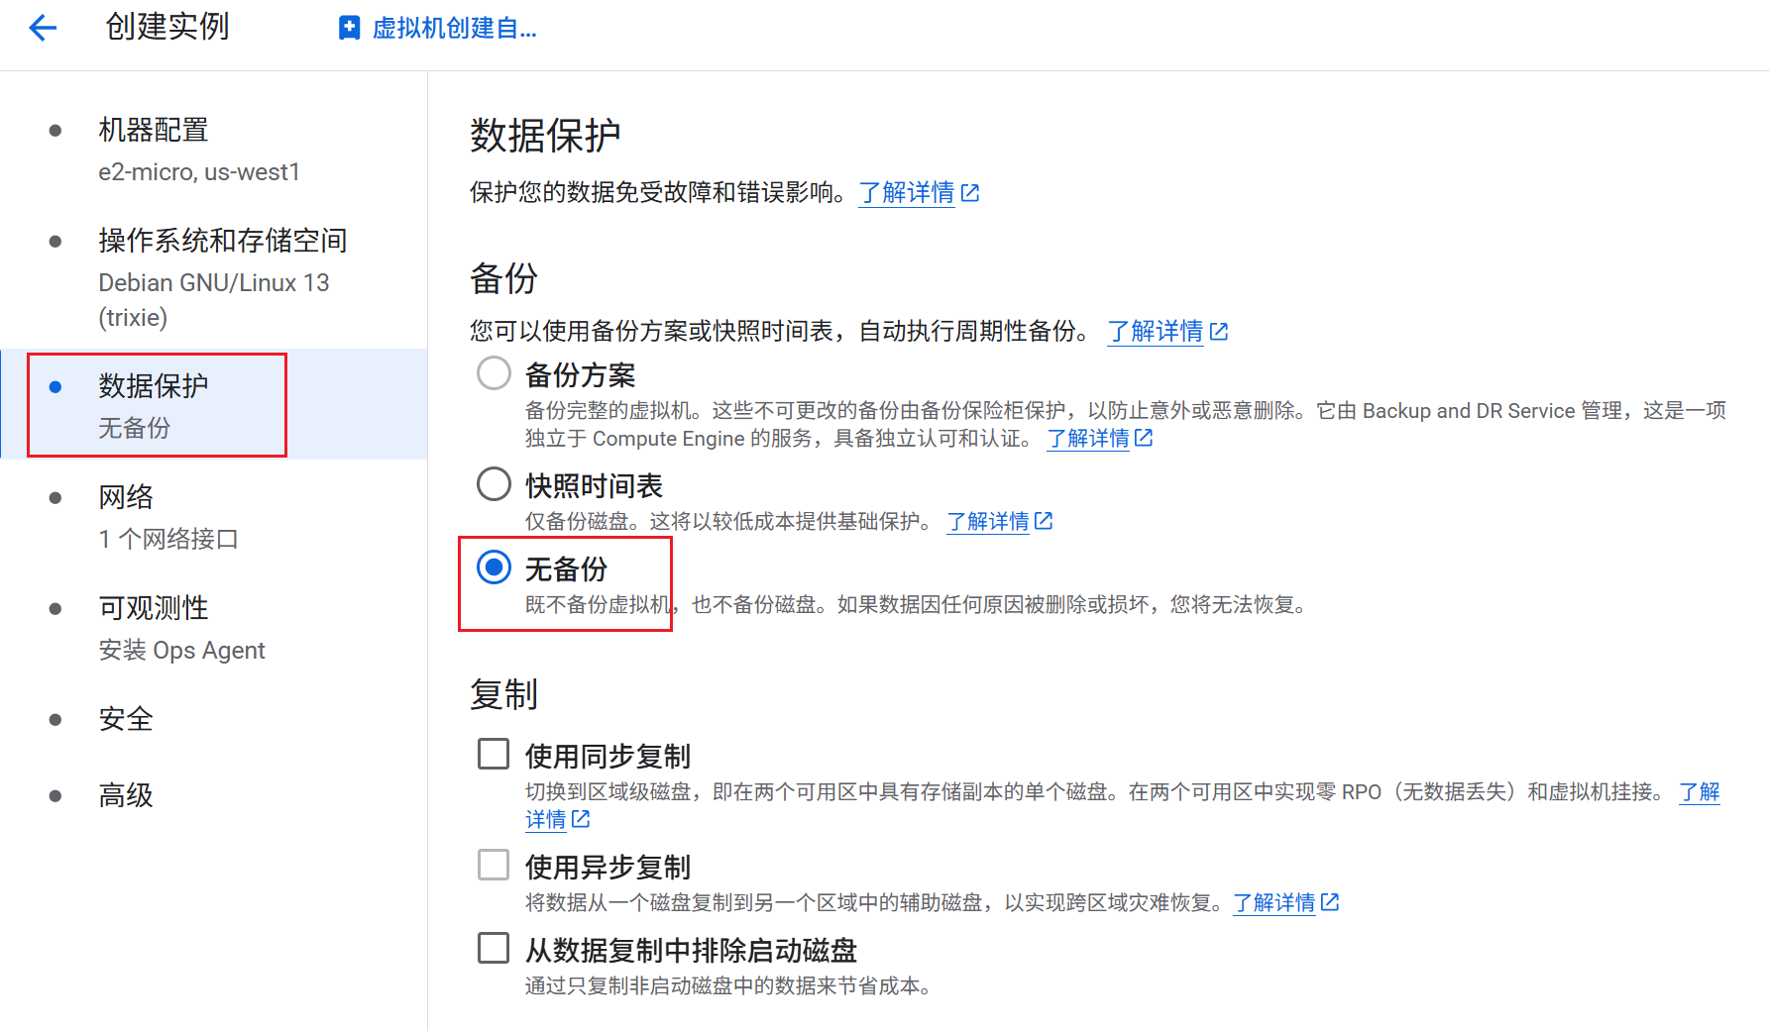Image resolution: width=1769 pixels, height=1031 pixels.
Task: Click the 虚拟机创建自… link text
Action: pos(454,29)
